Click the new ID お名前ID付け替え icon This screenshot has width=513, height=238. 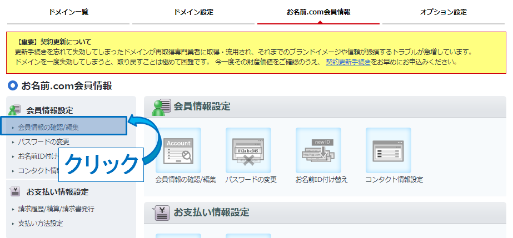318,150
